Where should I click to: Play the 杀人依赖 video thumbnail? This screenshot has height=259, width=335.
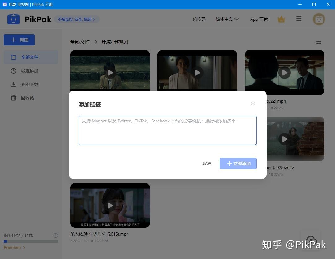tap(110, 205)
